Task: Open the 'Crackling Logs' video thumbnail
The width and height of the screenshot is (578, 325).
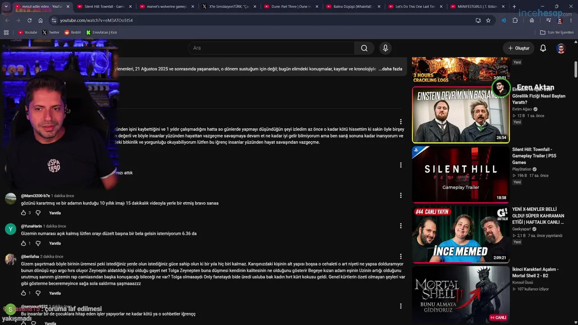Action: point(461,70)
